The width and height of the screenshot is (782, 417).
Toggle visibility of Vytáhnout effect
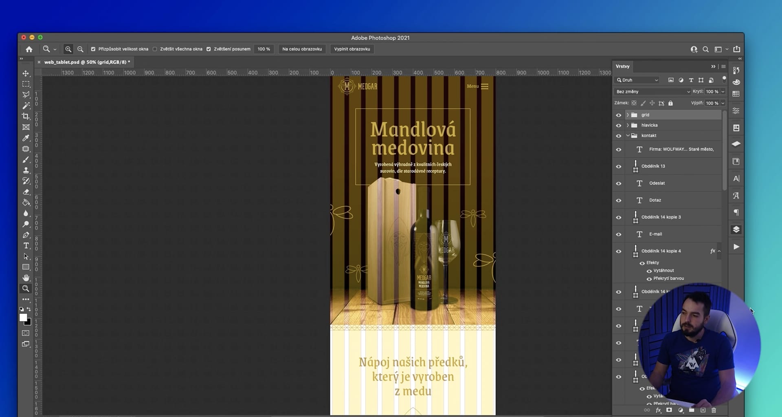tap(649, 271)
